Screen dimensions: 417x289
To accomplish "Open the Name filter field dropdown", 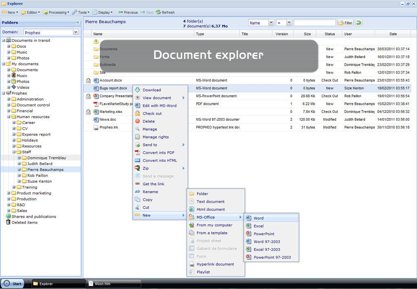I will tap(271, 23).
